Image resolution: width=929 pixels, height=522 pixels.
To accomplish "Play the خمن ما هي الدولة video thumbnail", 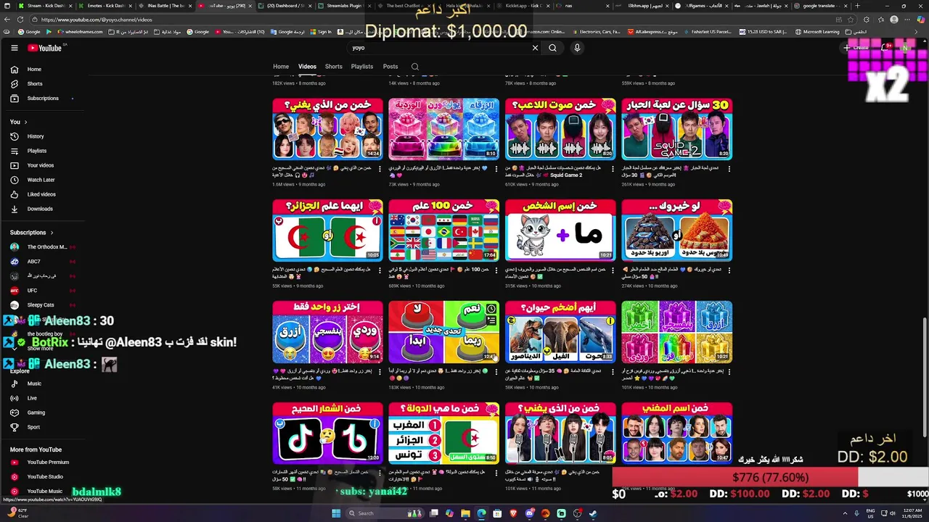I will click(x=443, y=434).
